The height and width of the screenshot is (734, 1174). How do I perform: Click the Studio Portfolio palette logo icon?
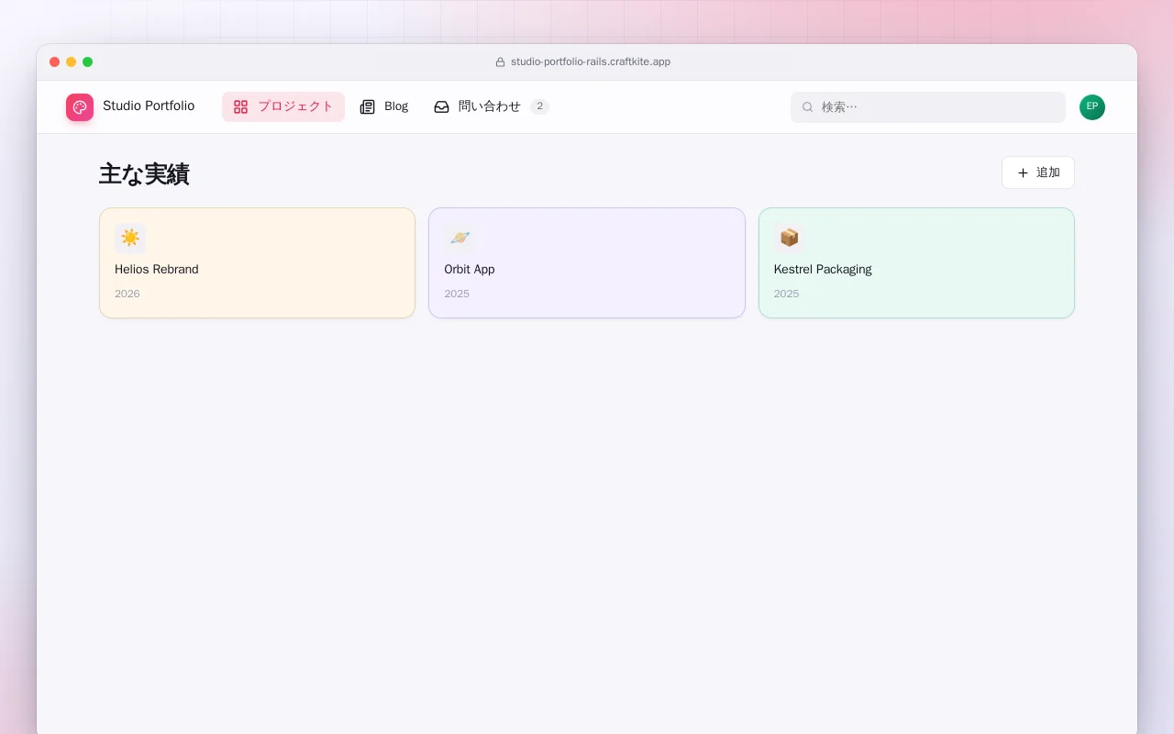pos(80,107)
